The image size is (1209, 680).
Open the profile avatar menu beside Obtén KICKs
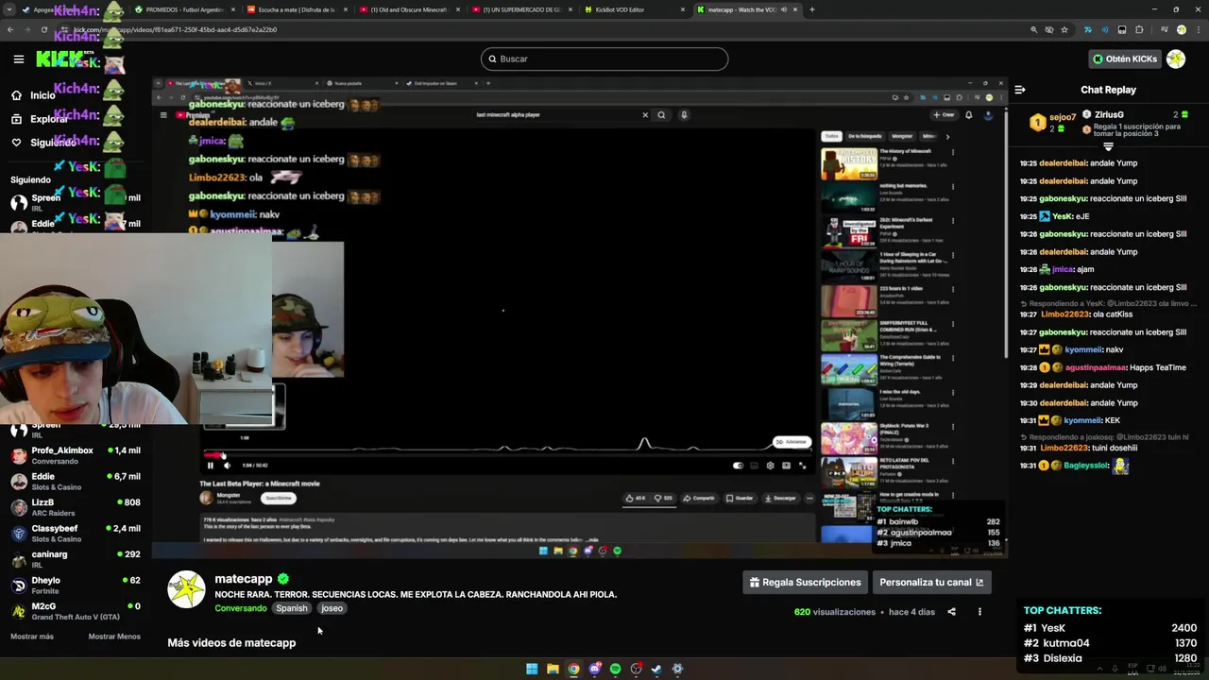point(1176,59)
